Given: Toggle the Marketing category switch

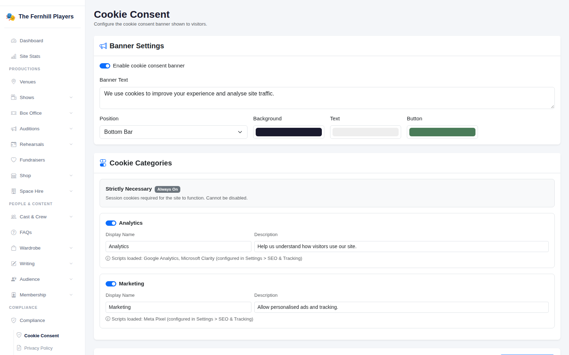Looking at the screenshot, I should tap(111, 284).
